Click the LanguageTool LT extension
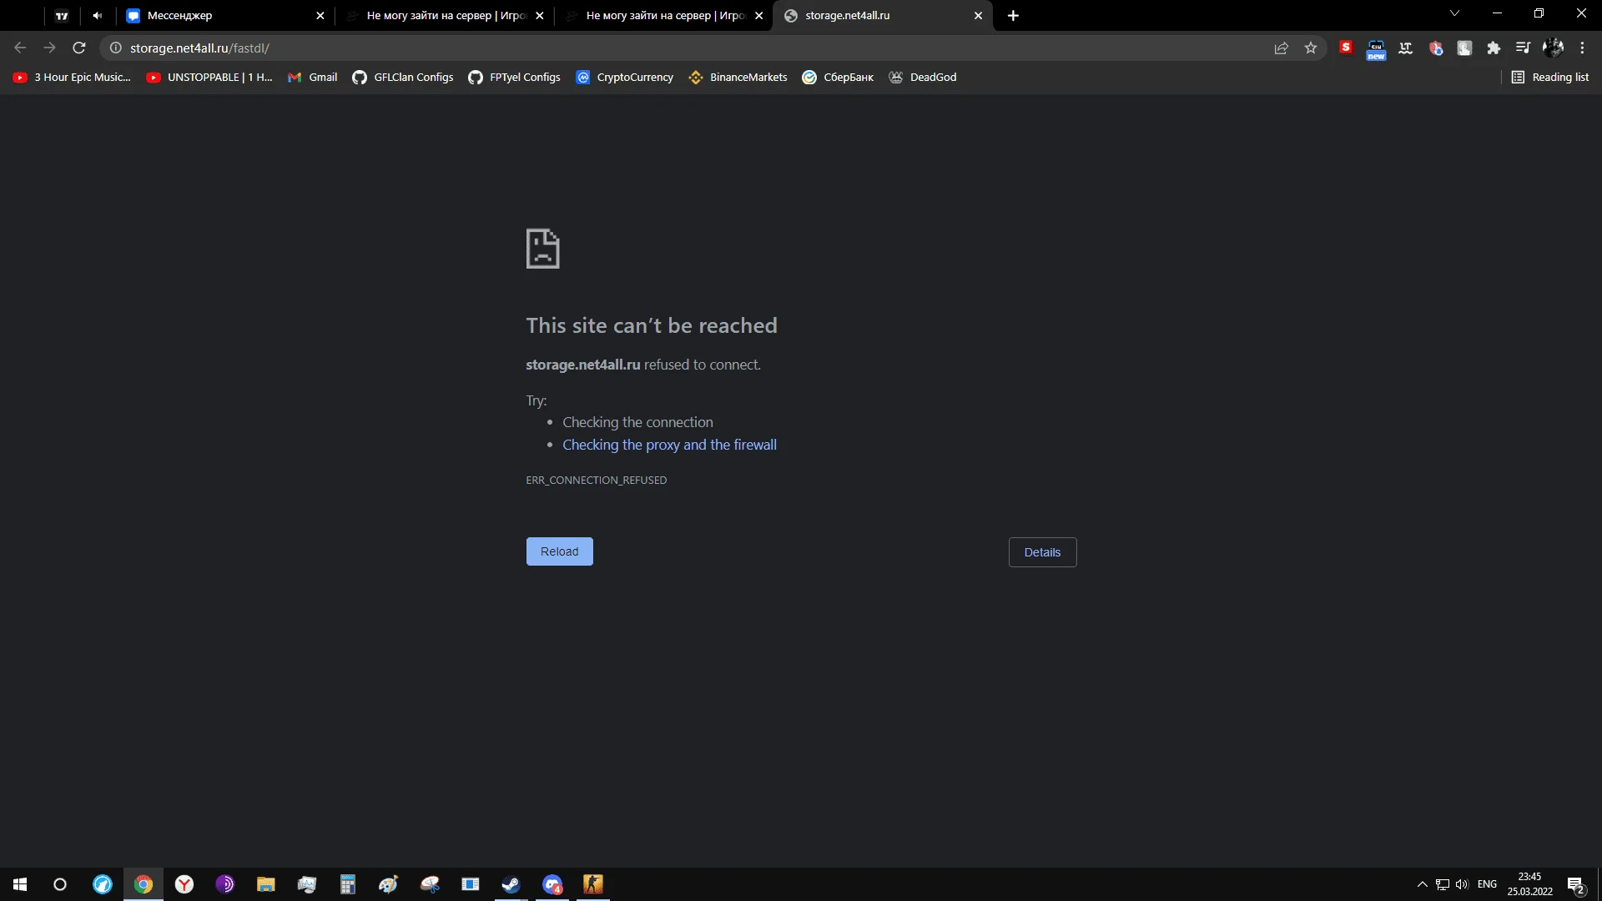 click(x=1406, y=48)
